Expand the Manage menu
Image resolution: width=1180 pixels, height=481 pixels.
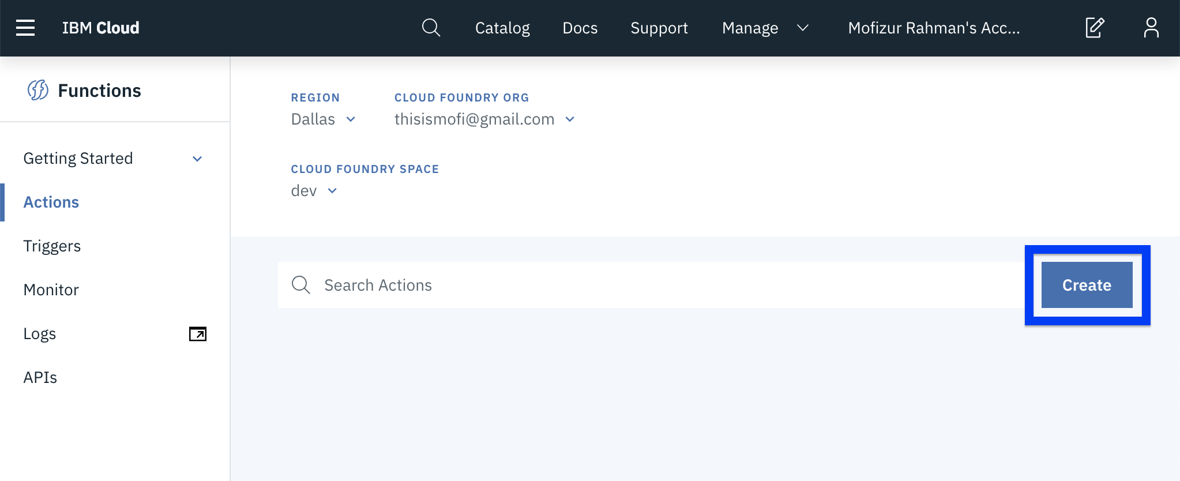coord(765,28)
